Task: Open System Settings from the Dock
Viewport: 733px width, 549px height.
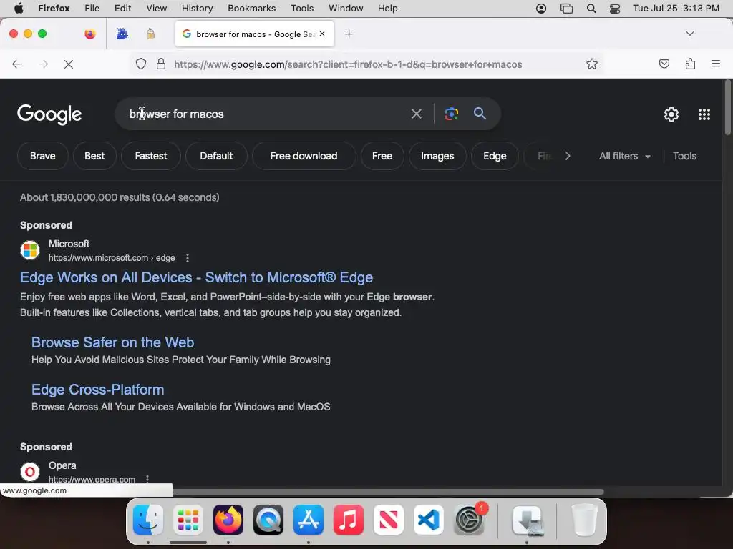Action: (469, 520)
